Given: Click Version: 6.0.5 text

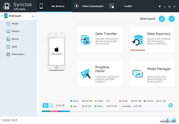Looking at the screenshot, I should point(9,120).
